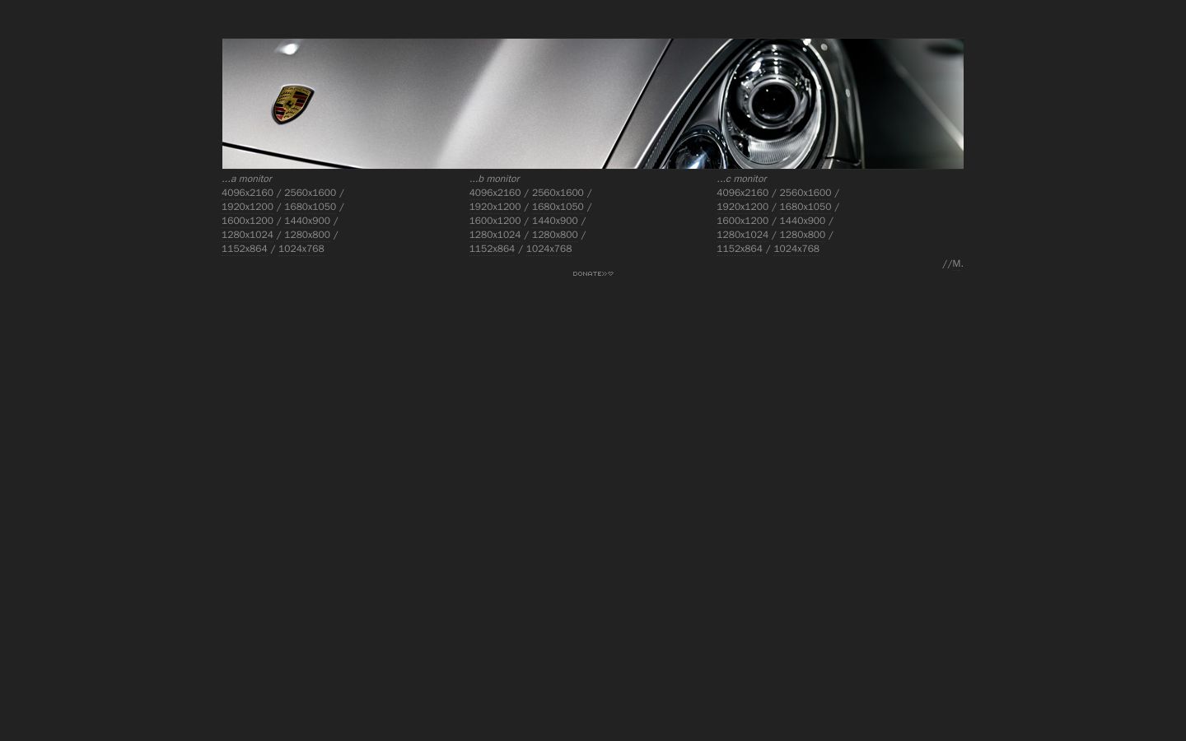Download 1280x800 for a monitor
1186x741 pixels.
coord(307,235)
